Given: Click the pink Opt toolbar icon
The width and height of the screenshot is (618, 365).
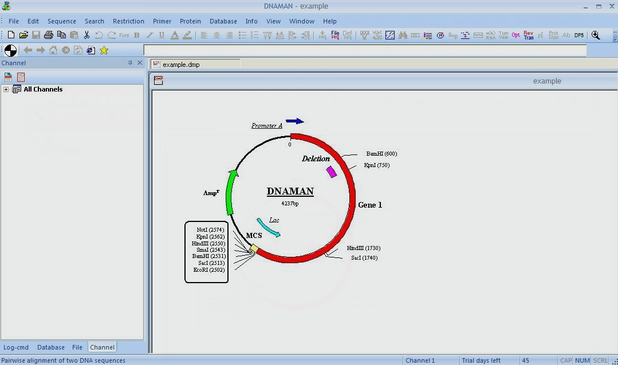Looking at the screenshot, I should point(515,35).
